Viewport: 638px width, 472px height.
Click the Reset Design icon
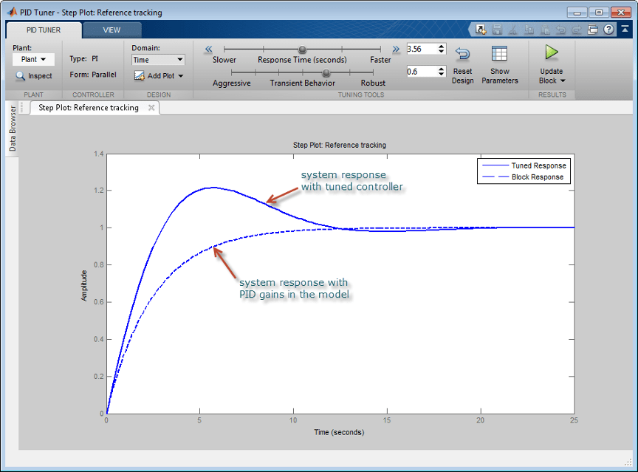pyautogui.click(x=463, y=53)
